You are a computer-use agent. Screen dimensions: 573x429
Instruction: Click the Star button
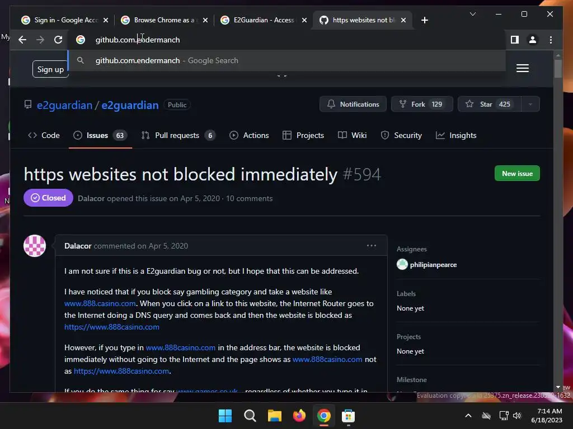(x=489, y=104)
